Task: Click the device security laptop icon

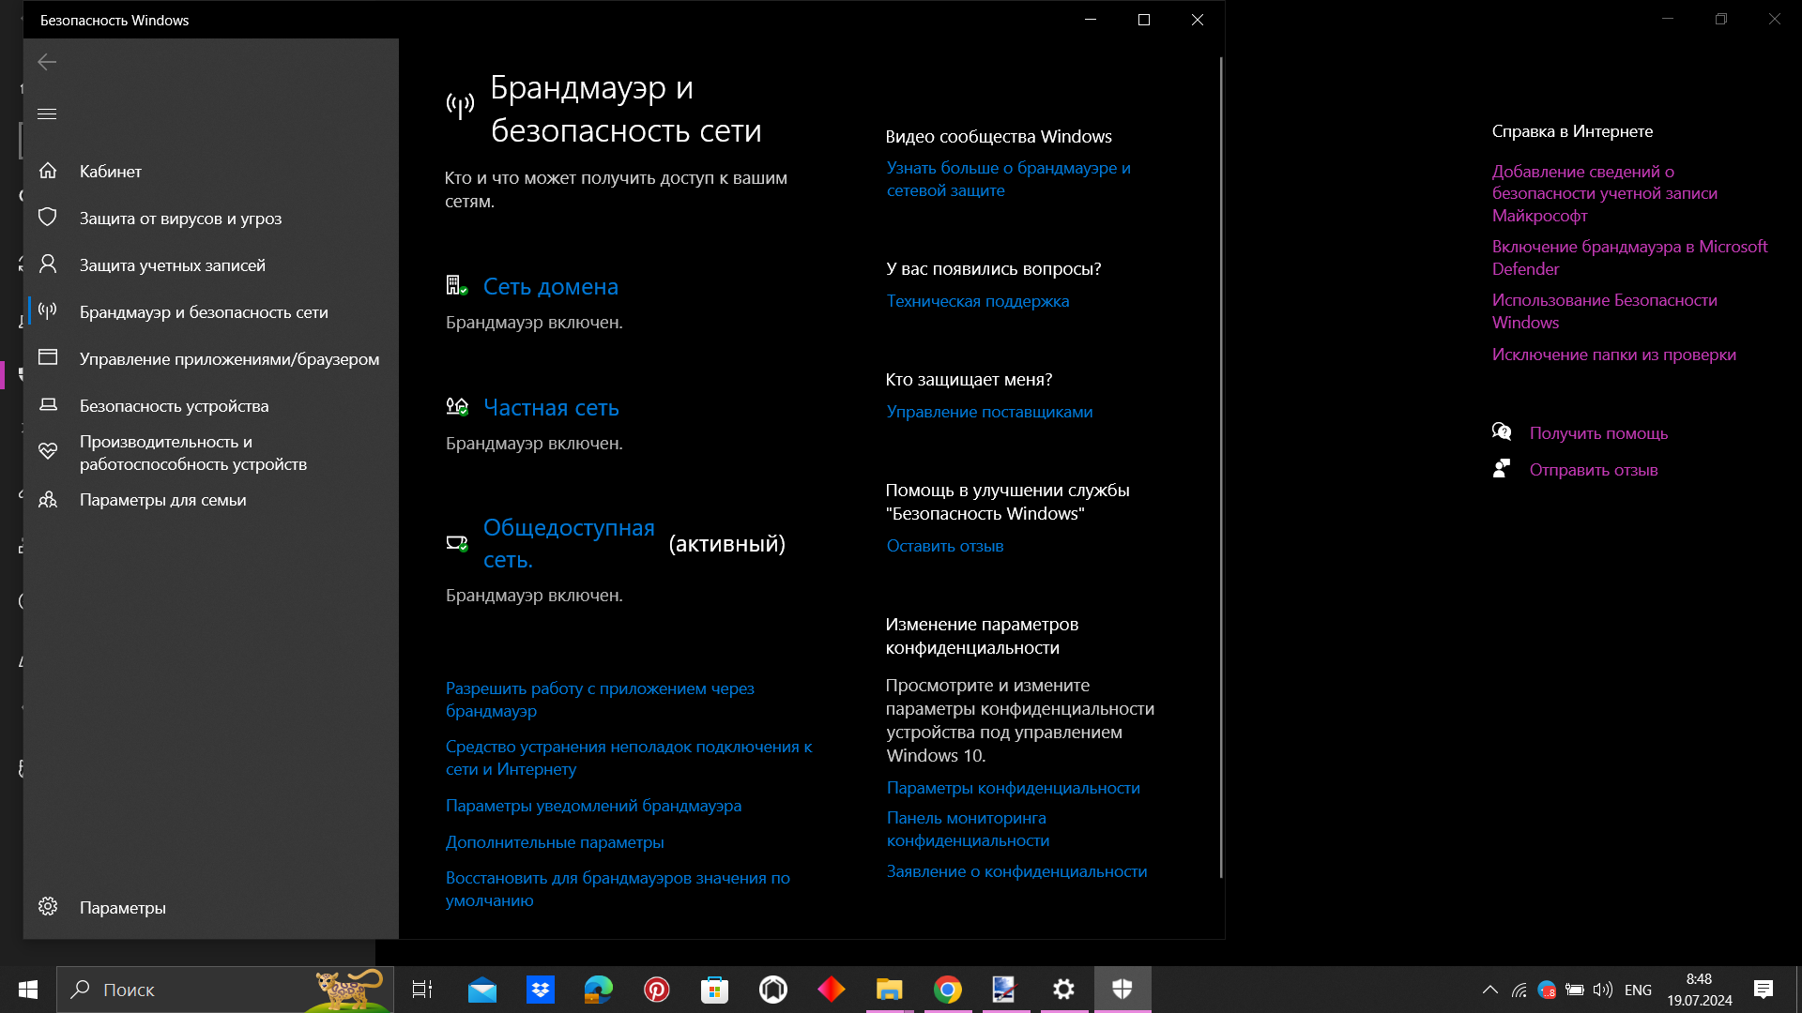Action: 48,405
